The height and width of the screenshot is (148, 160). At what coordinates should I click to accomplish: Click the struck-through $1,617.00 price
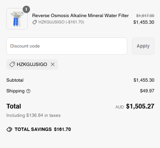[145, 16]
